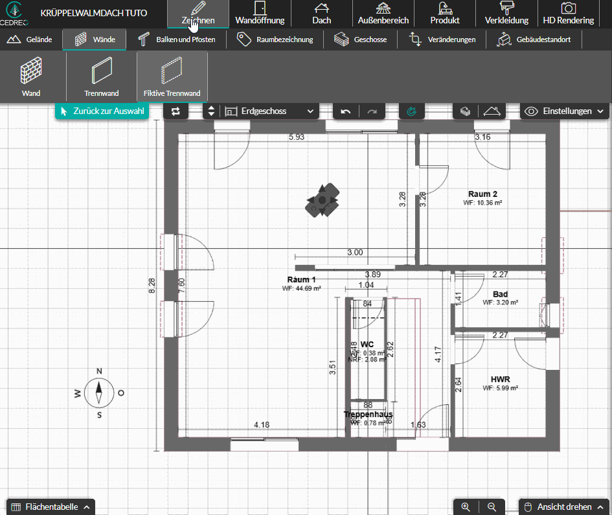Open the Wandöffnung tab
The image size is (612, 515).
coord(260,14)
